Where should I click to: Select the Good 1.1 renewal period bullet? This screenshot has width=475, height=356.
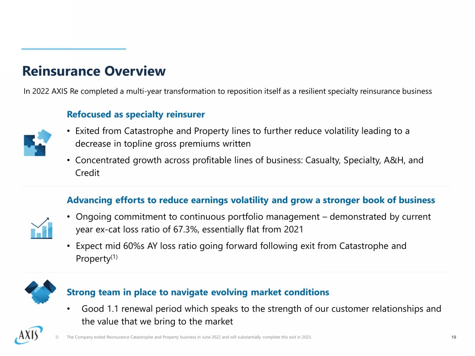261,315
